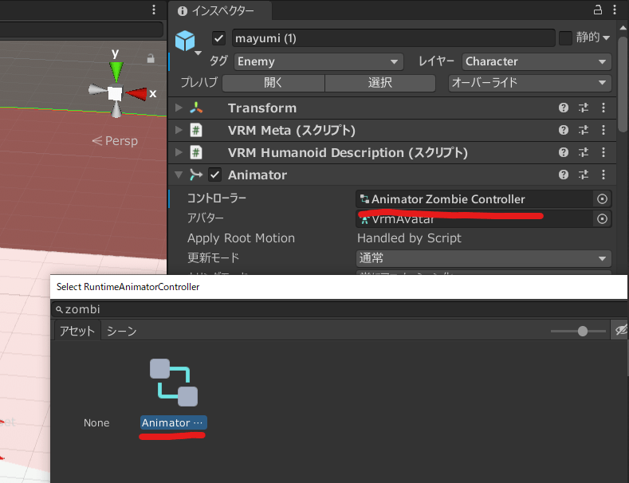Toggle the inspector lock icon
Image resolution: width=629 pixels, height=483 pixels.
[x=597, y=10]
